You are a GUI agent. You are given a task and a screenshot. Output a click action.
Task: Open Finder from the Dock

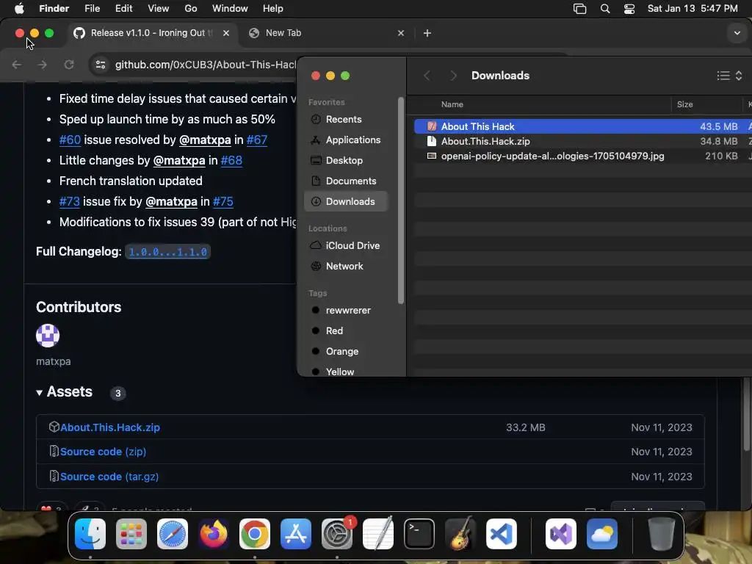90,534
